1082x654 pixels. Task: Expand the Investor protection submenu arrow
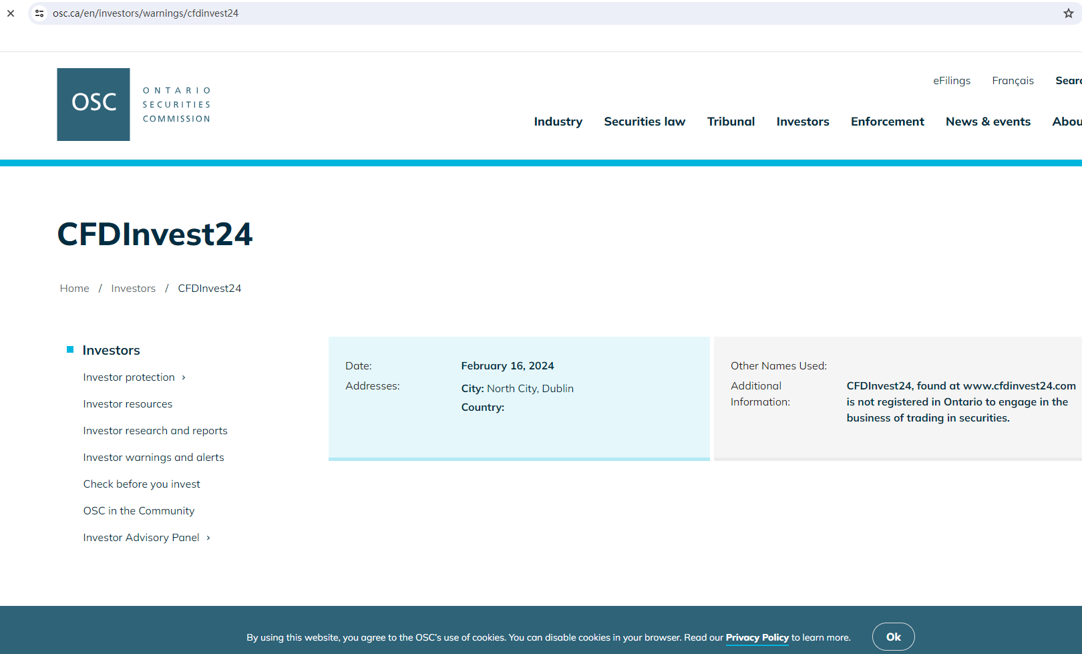tap(184, 378)
